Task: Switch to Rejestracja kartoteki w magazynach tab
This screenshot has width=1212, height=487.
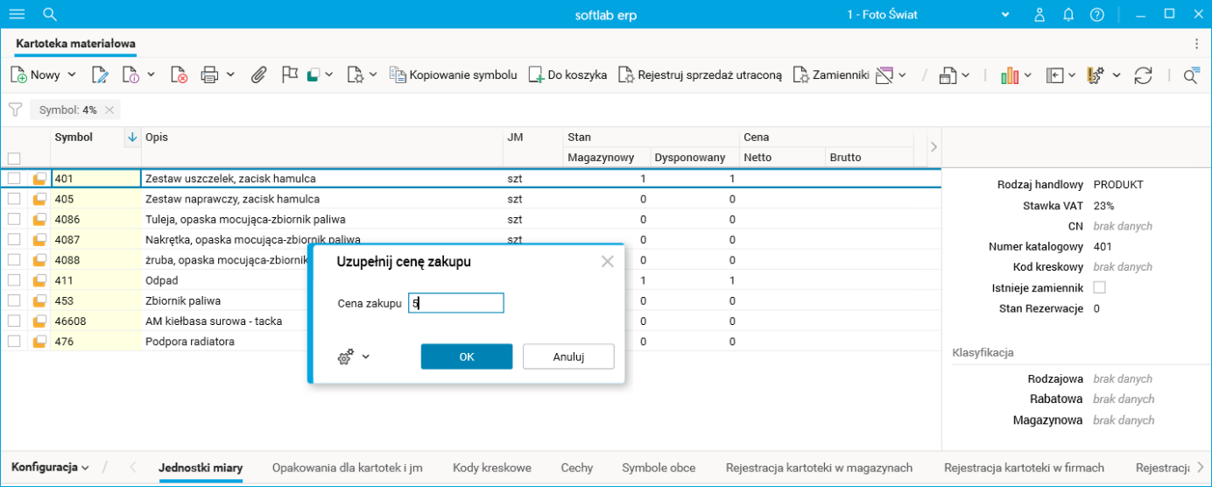Action: [820, 468]
